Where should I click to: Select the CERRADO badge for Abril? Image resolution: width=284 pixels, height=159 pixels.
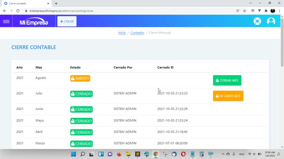(x=82, y=132)
